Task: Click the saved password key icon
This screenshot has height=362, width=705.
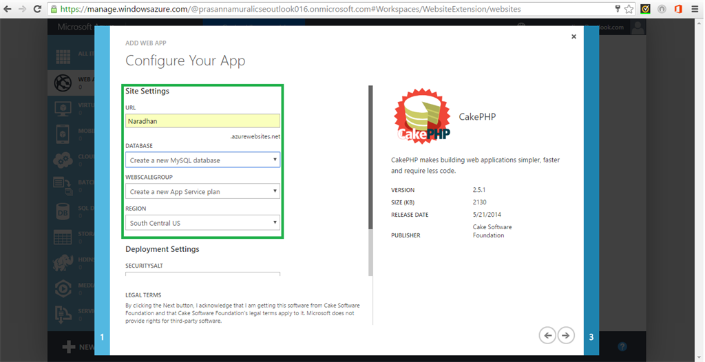Action: pos(618,8)
